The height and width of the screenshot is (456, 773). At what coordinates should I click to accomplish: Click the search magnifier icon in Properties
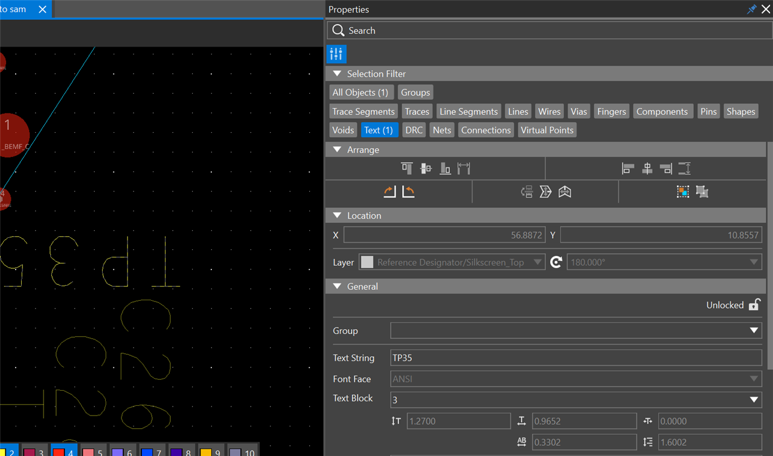338,30
